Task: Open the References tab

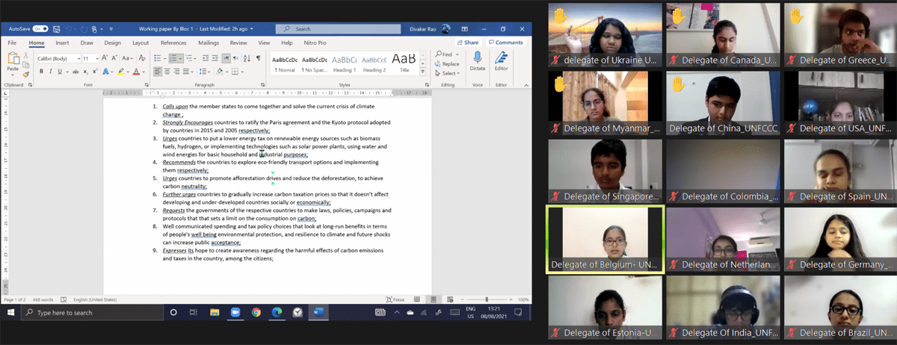Action: coord(173,43)
